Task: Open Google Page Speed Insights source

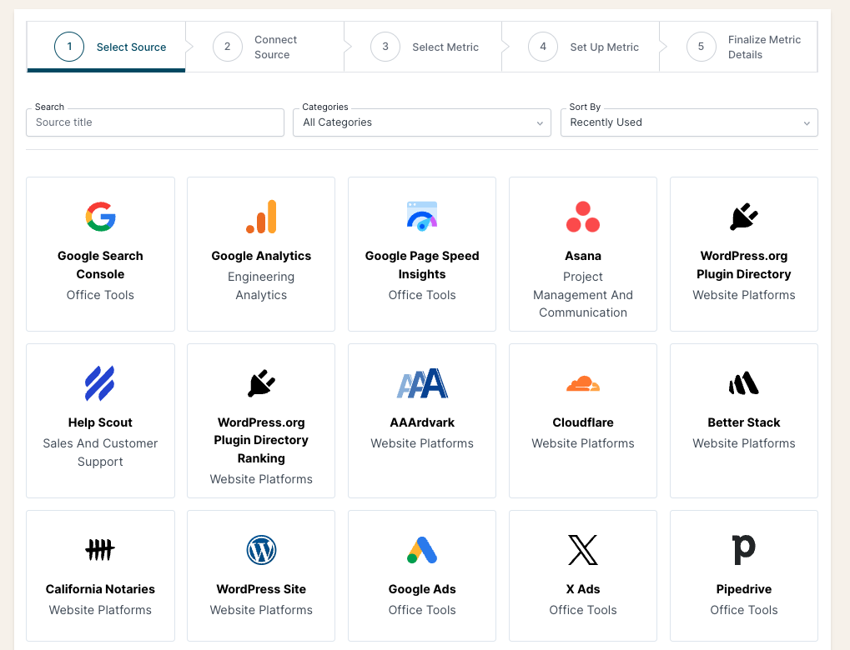Action: click(421, 250)
